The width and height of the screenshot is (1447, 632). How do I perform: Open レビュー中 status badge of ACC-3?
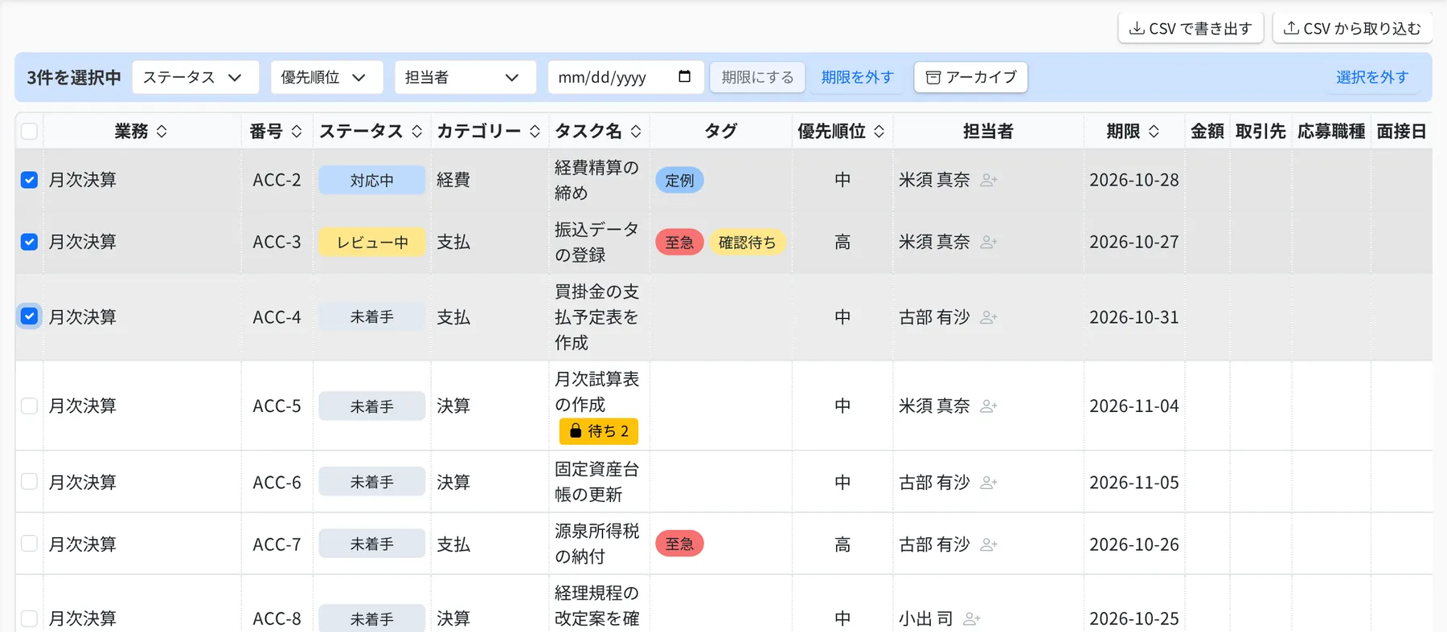371,242
